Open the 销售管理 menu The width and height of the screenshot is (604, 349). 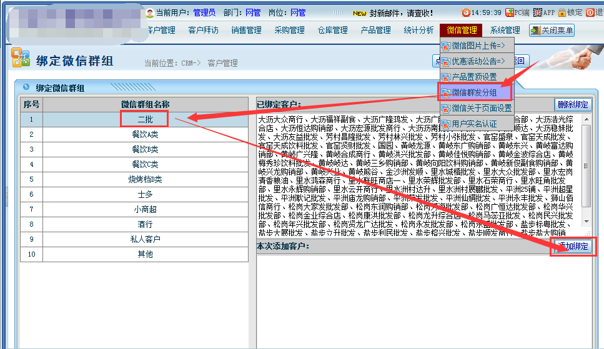pos(246,30)
